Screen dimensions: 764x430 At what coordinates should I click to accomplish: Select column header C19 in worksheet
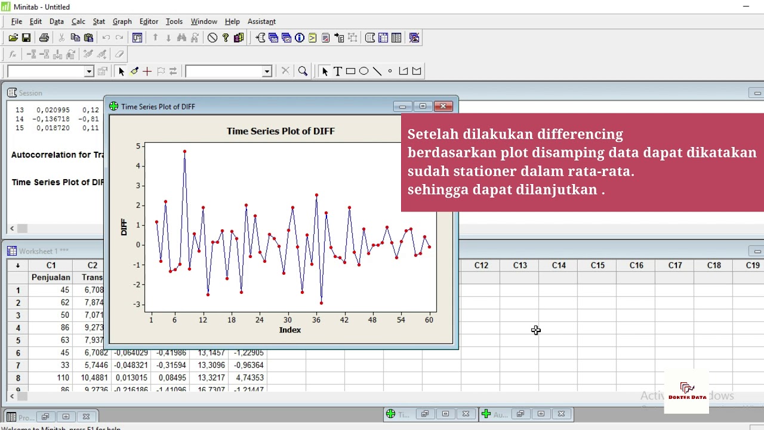(x=753, y=265)
